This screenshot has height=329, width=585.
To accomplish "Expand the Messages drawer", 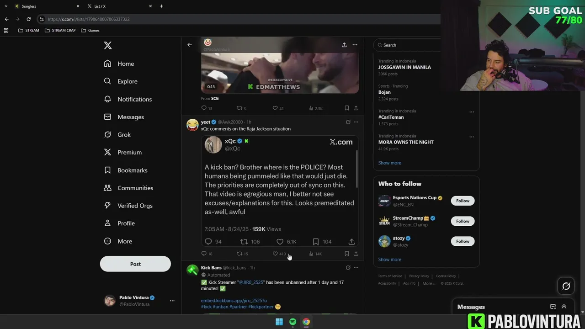I will [x=564, y=307].
